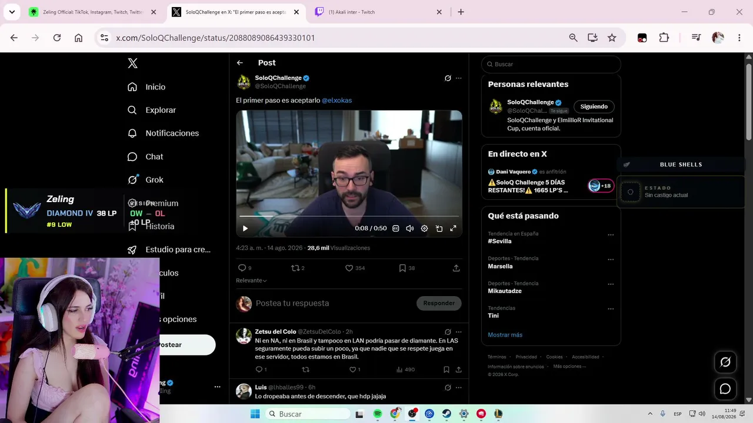Toggle closed captions on the video

coord(396,229)
